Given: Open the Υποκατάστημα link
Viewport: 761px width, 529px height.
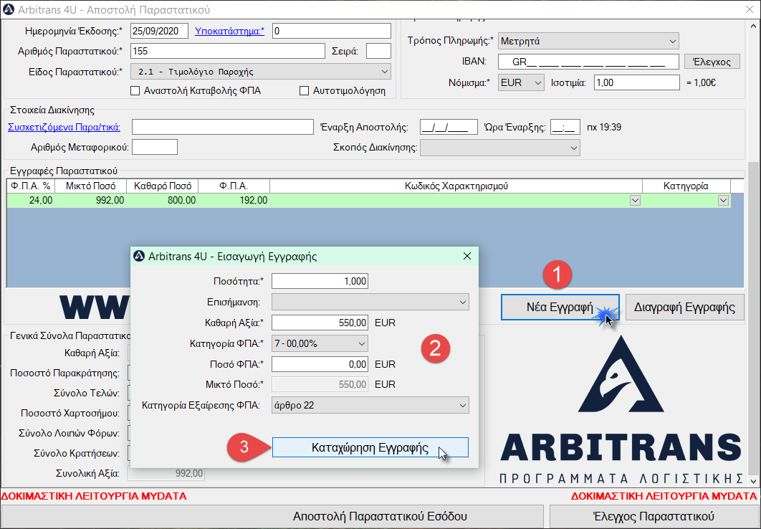Looking at the screenshot, I should 229,31.
